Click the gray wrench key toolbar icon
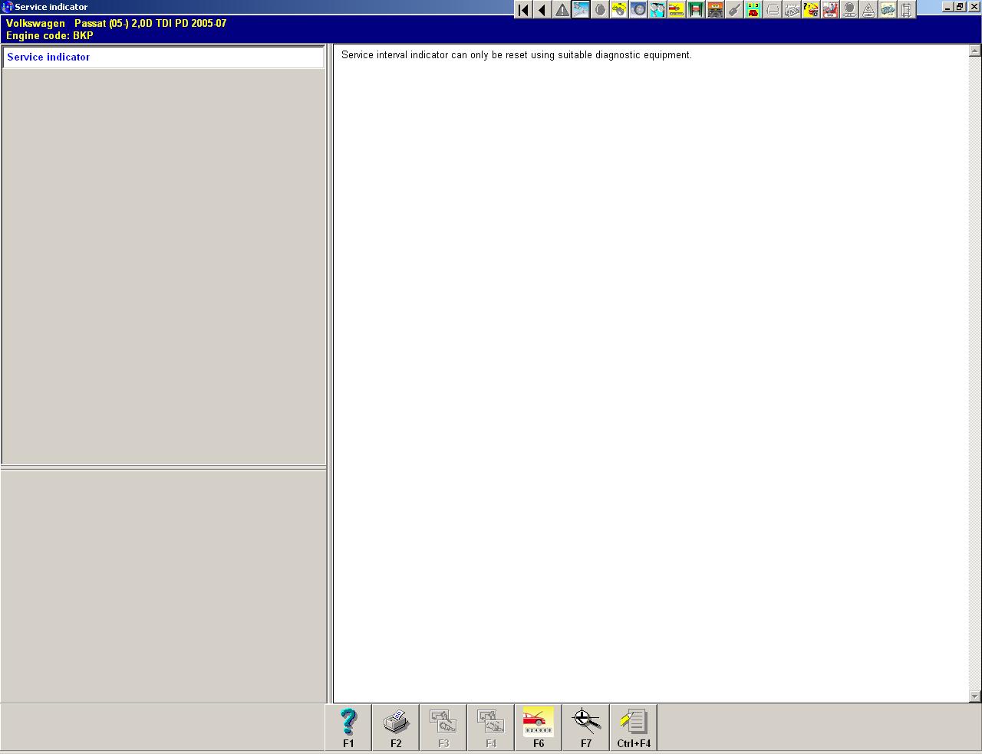The image size is (982, 754). coord(734,10)
